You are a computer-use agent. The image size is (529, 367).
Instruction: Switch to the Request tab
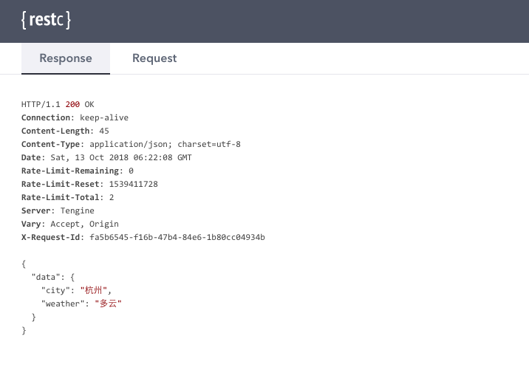(x=154, y=58)
